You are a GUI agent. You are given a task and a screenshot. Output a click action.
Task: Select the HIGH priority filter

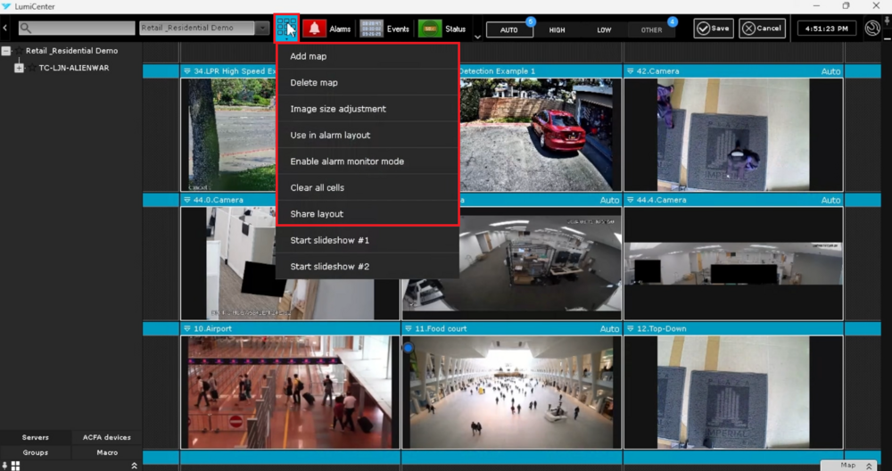[557, 29]
